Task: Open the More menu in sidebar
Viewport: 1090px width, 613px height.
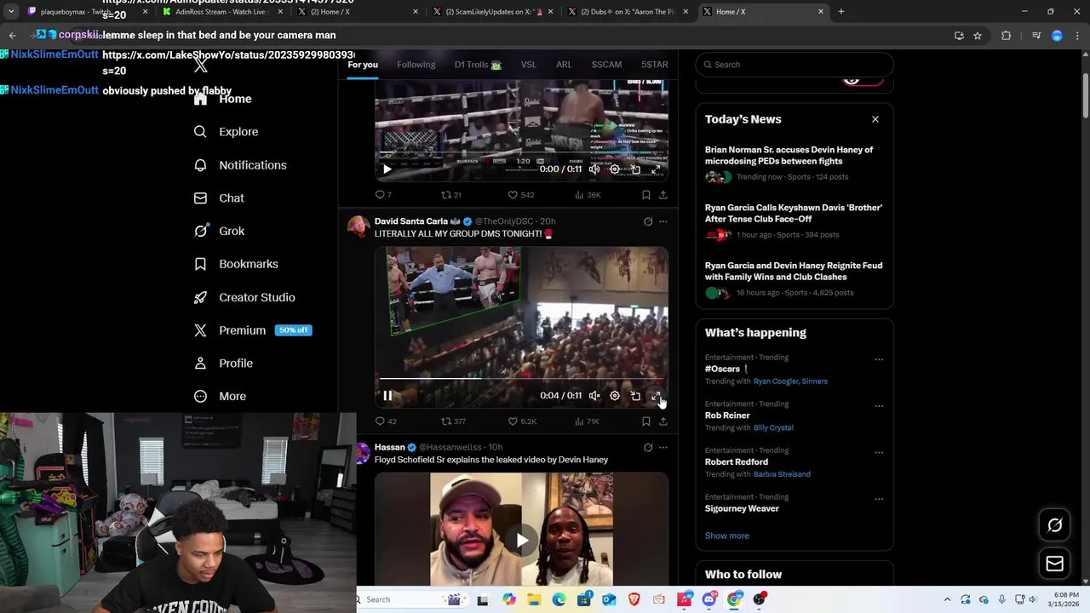Action: click(x=220, y=396)
